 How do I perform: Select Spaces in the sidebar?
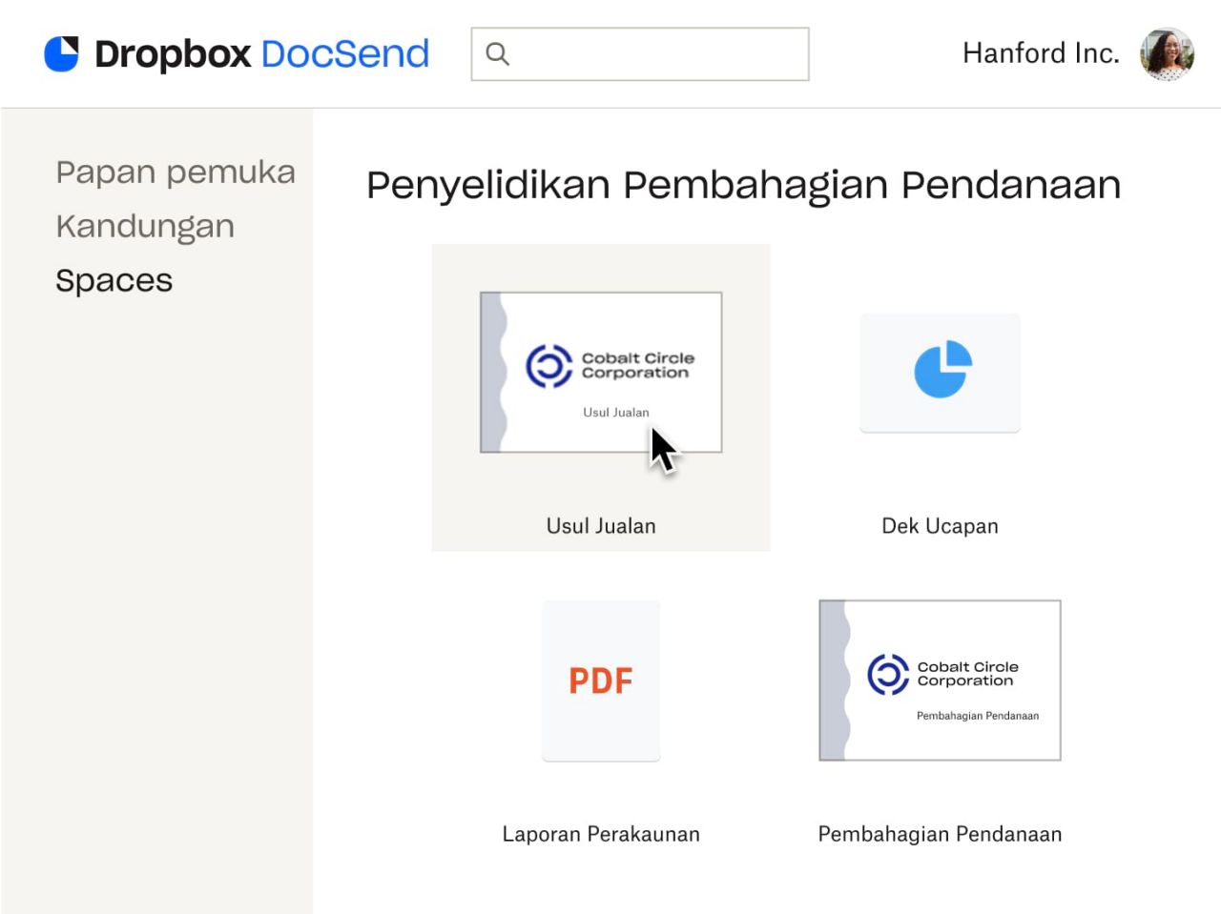(x=114, y=279)
